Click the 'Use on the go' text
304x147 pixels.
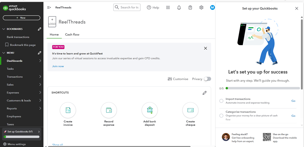280,134
